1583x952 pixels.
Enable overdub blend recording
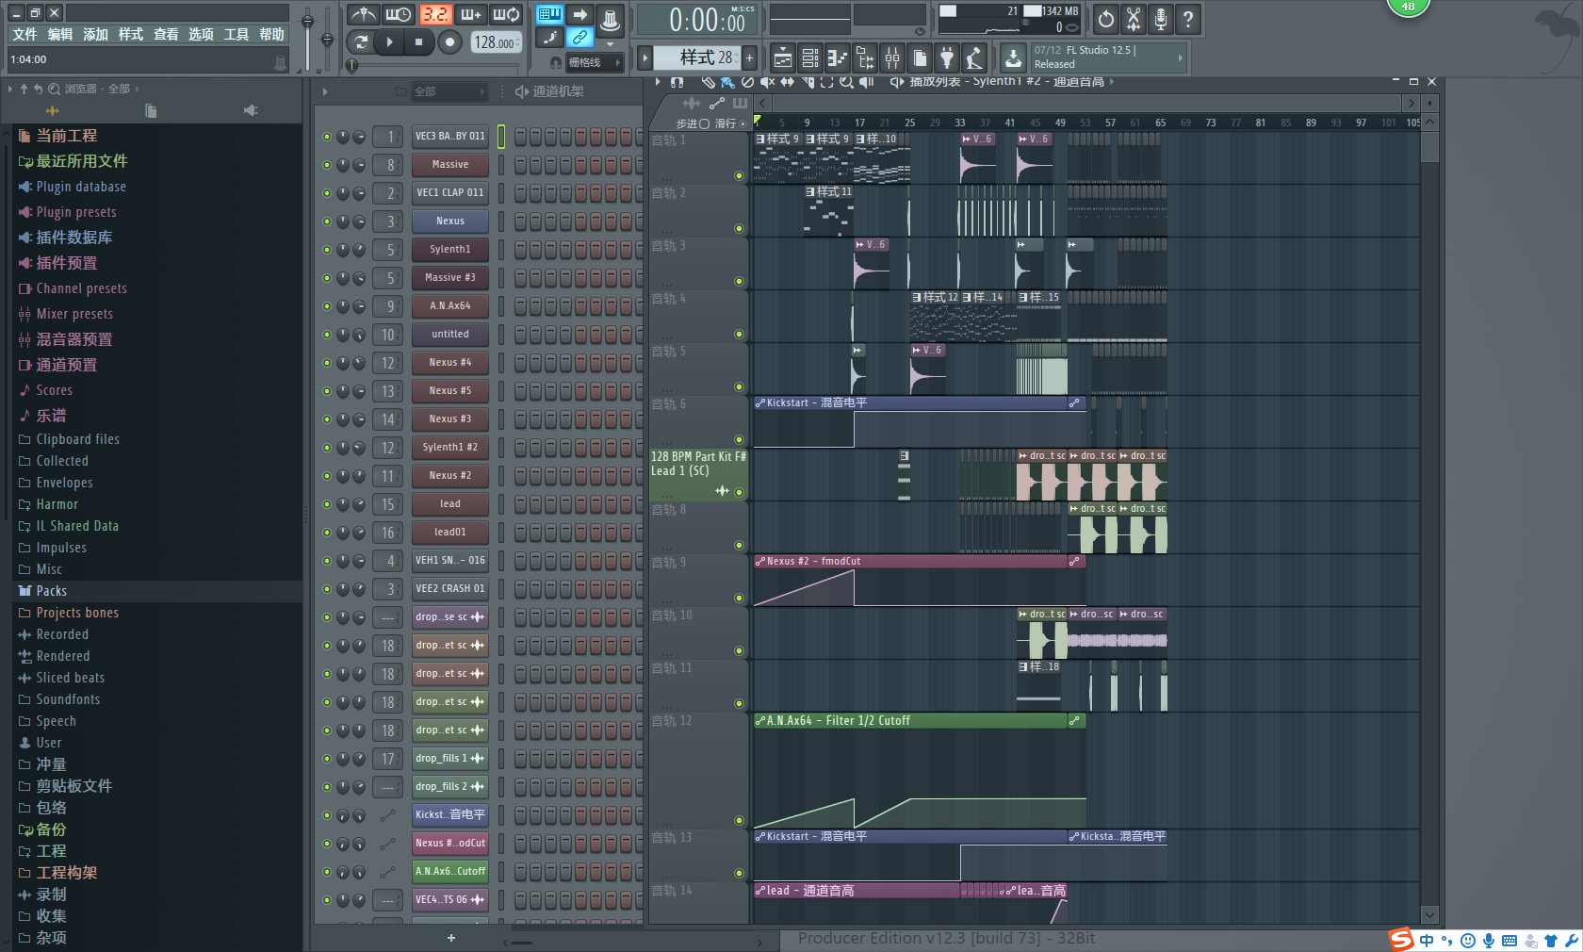coord(470,15)
